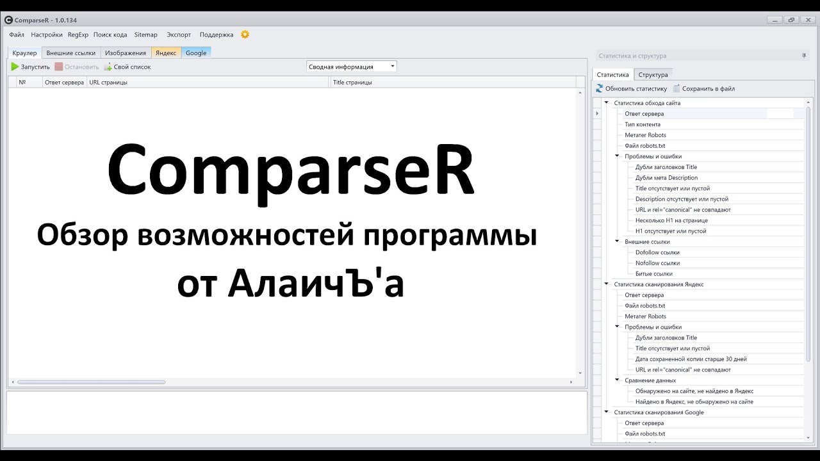Open the Сводная информация dropdown
The width and height of the screenshot is (820, 461).
(352, 67)
